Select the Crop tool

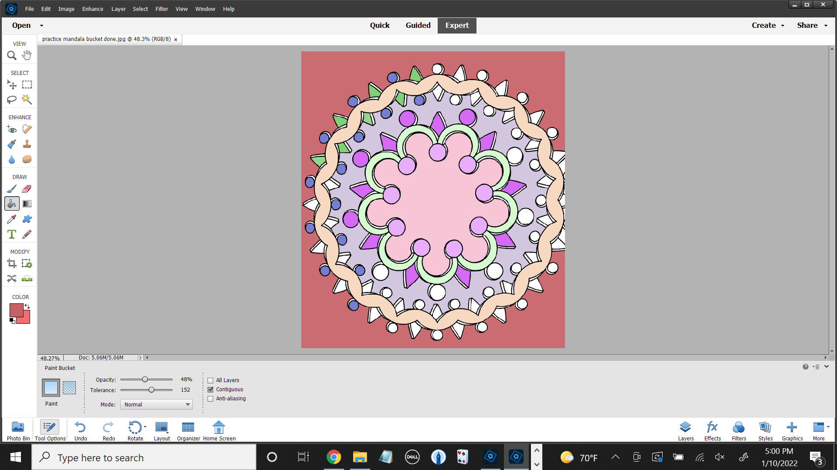point(12,264)
